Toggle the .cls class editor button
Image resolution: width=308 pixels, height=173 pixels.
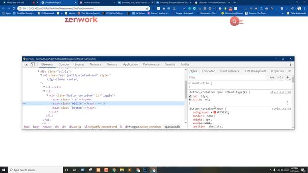[x=280, y=77]
